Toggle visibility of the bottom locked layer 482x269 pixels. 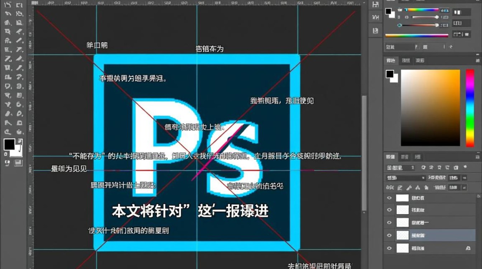[389, 248]
